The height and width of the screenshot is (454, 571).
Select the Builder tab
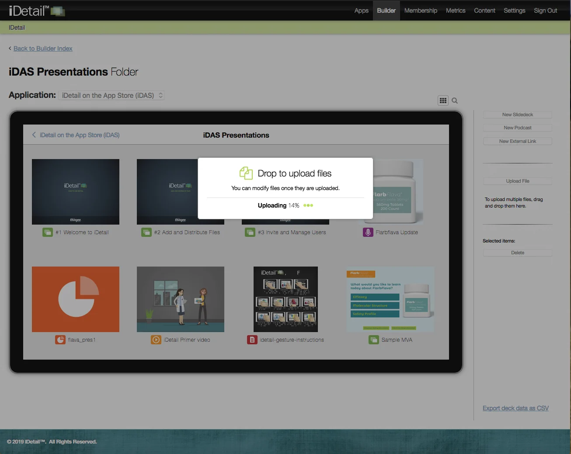[x=386, y=10]
